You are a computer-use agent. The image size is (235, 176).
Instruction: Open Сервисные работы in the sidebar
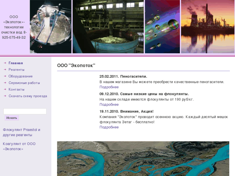point(24,83)
